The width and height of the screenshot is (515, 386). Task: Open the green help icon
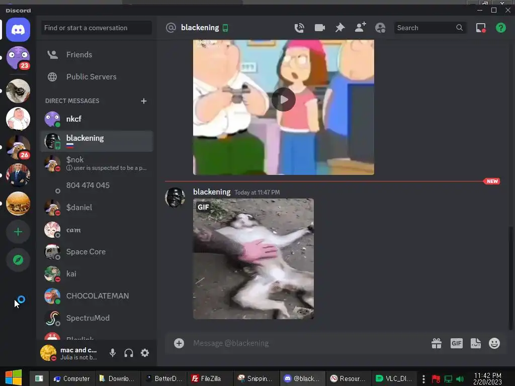[x=500, y=28]
